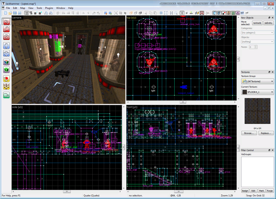Click the hollow/carve orange box icon
This screenshot has height=199, width=276.
(131, 13)
